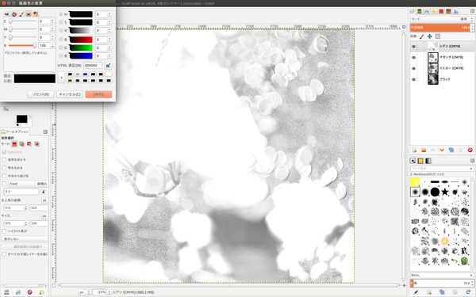The width and height of the screenshot is (476, 297).
Task: Select Intersect with selection mode icon
Action: click(36, 144)
